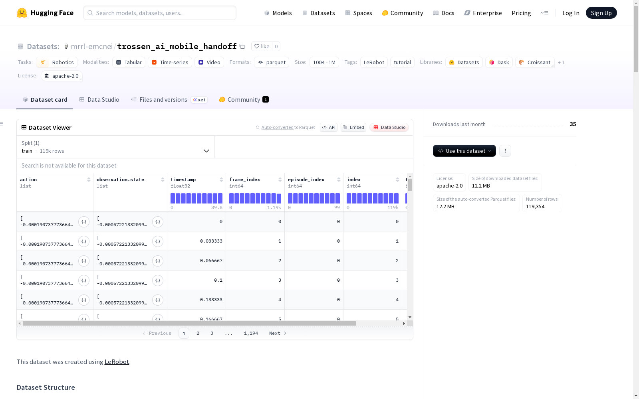The image size is (639, 399).
Task: Go to Models in the top navigation
Action: [x=278, y=13]
